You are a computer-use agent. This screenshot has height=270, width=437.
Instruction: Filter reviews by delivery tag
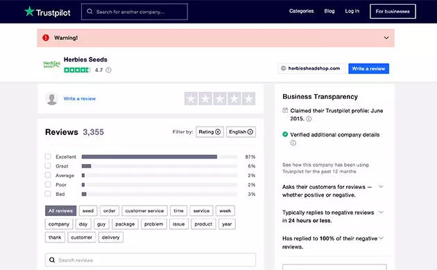(x=111, y=237)
